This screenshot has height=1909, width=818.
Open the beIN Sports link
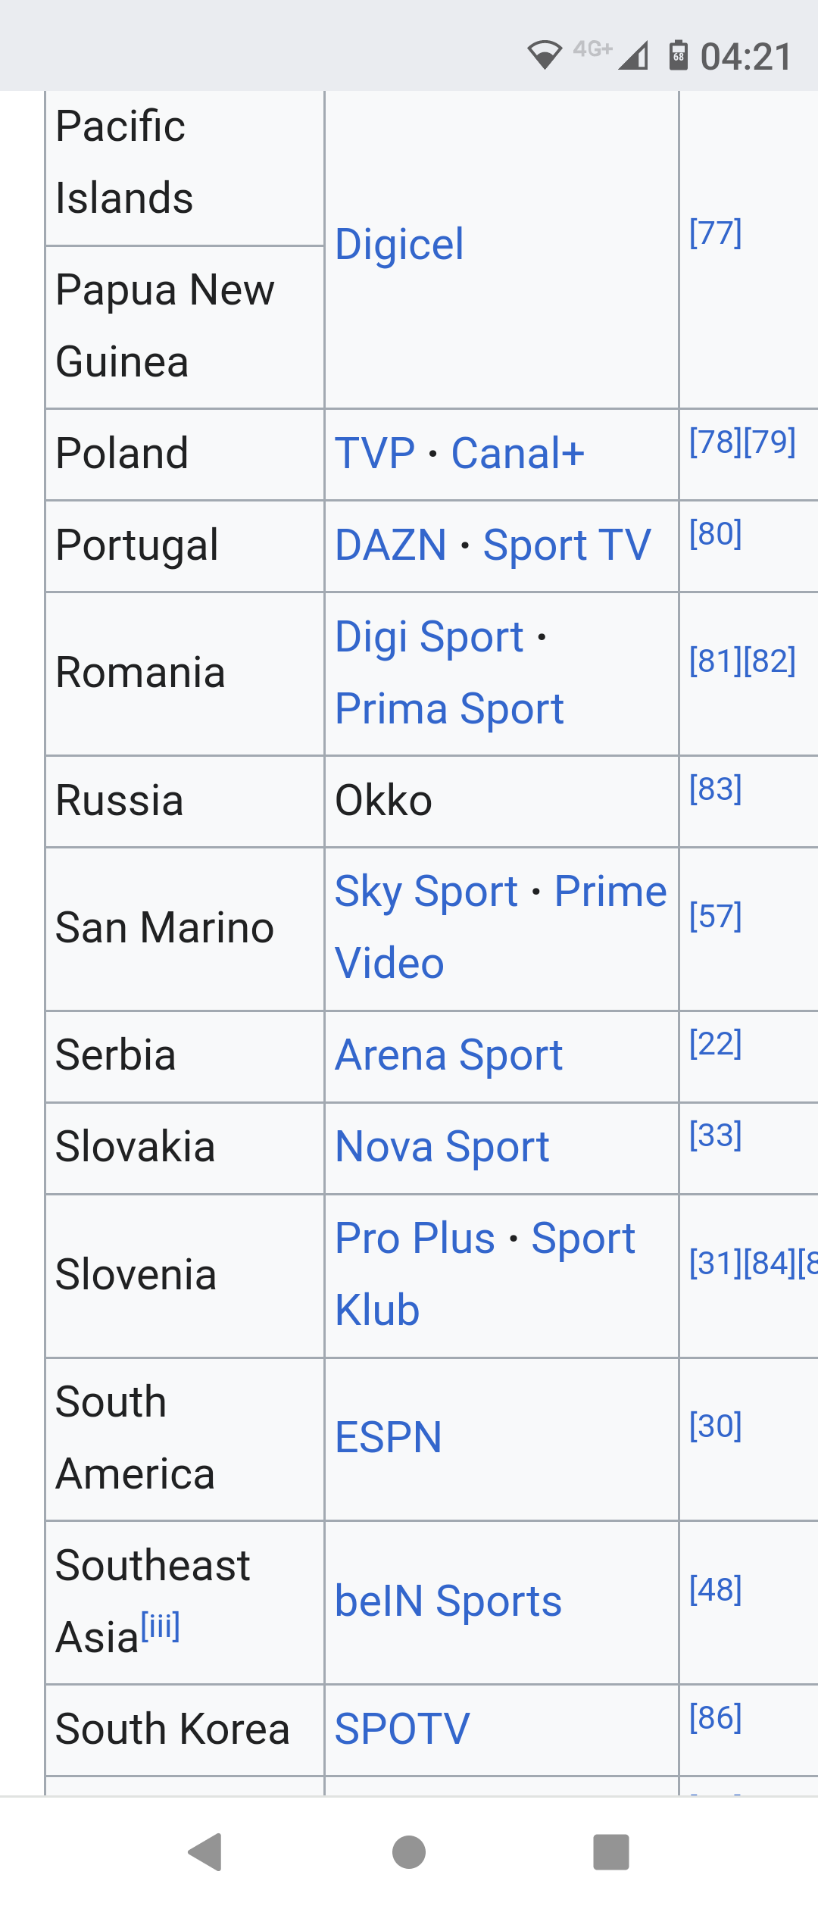point(448,1601)
